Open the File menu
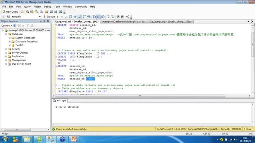Screen dimensions: 255x143 [4, 7]
